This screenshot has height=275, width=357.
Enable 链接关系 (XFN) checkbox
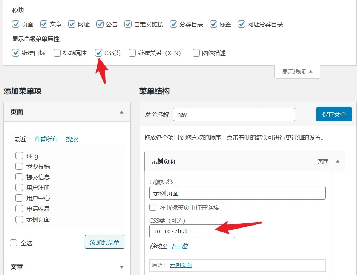tap(132, 53)
